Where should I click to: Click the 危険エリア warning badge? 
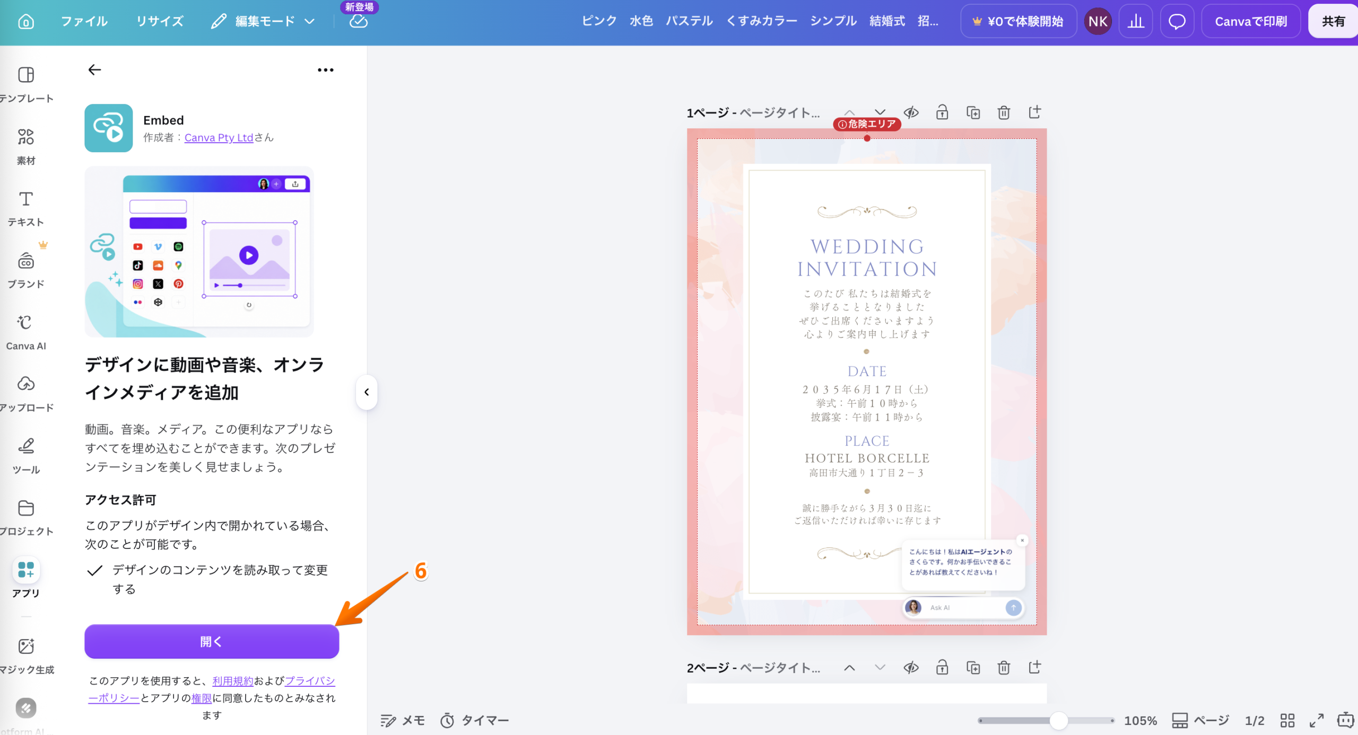pos(867,124)
